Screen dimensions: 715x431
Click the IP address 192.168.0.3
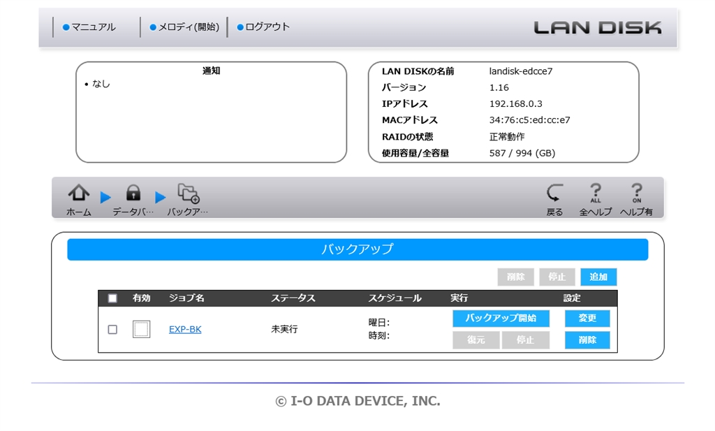[516, 104]
